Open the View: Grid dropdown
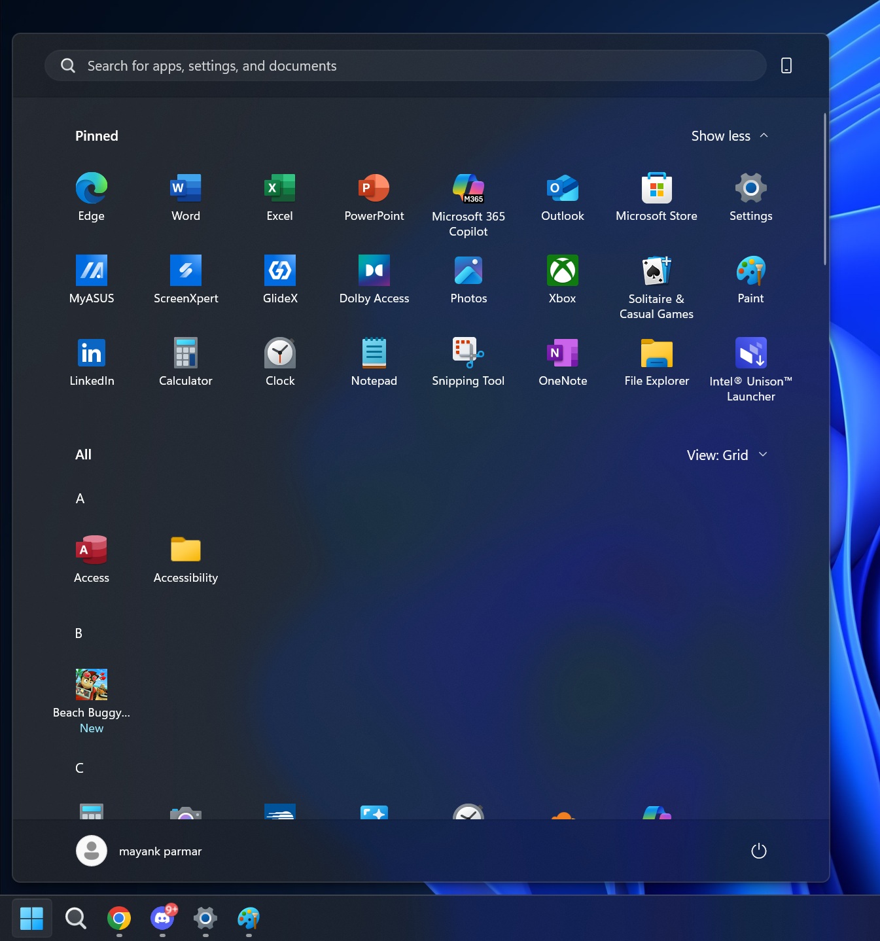 click(x=727, y=455)
